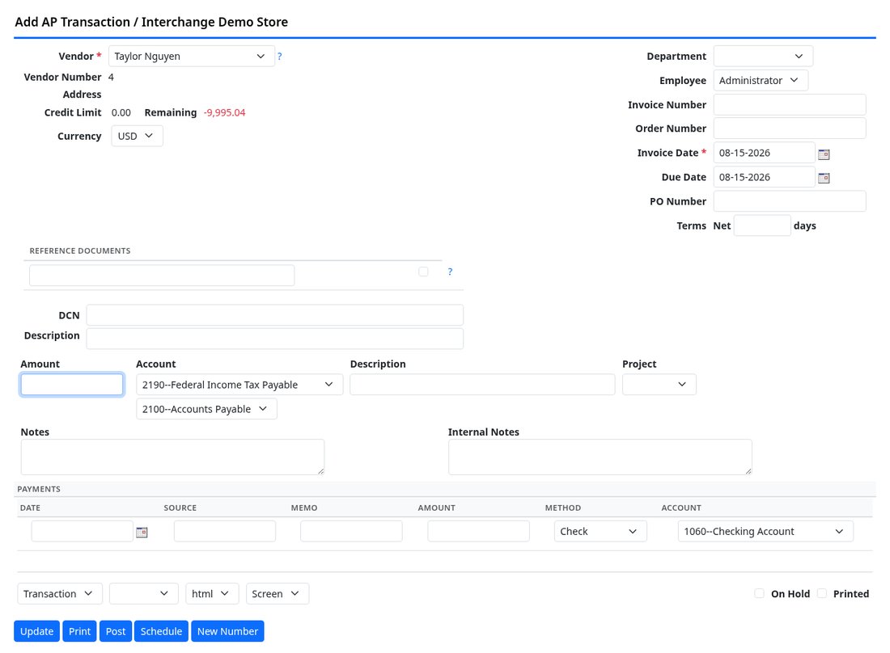Image resolution: width=890 pixels, height=653 pixels.
Task: Tick the Reference Documents checkbox
Action: pyautogui.click(x=423, y=272)
